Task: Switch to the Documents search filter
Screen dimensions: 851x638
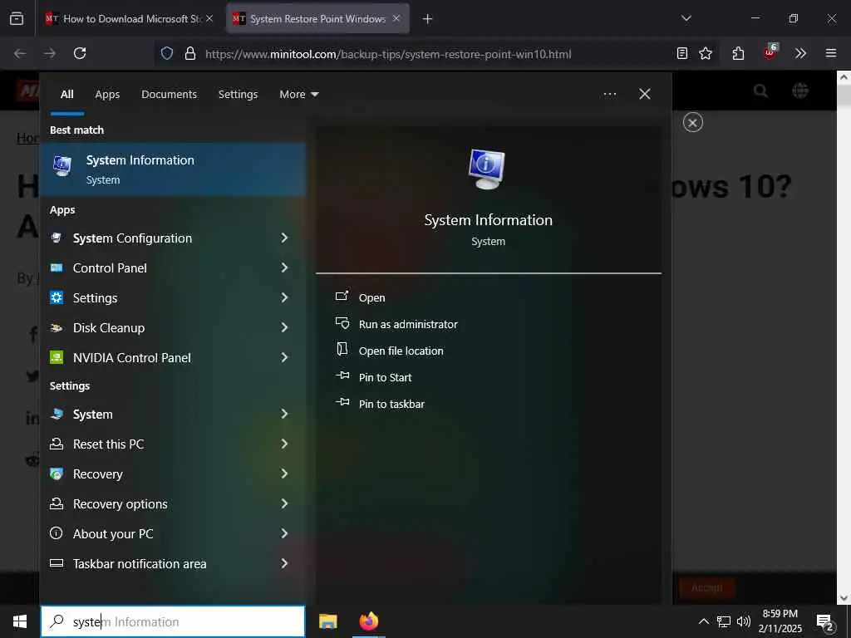Action: click(x=169, y=95)
